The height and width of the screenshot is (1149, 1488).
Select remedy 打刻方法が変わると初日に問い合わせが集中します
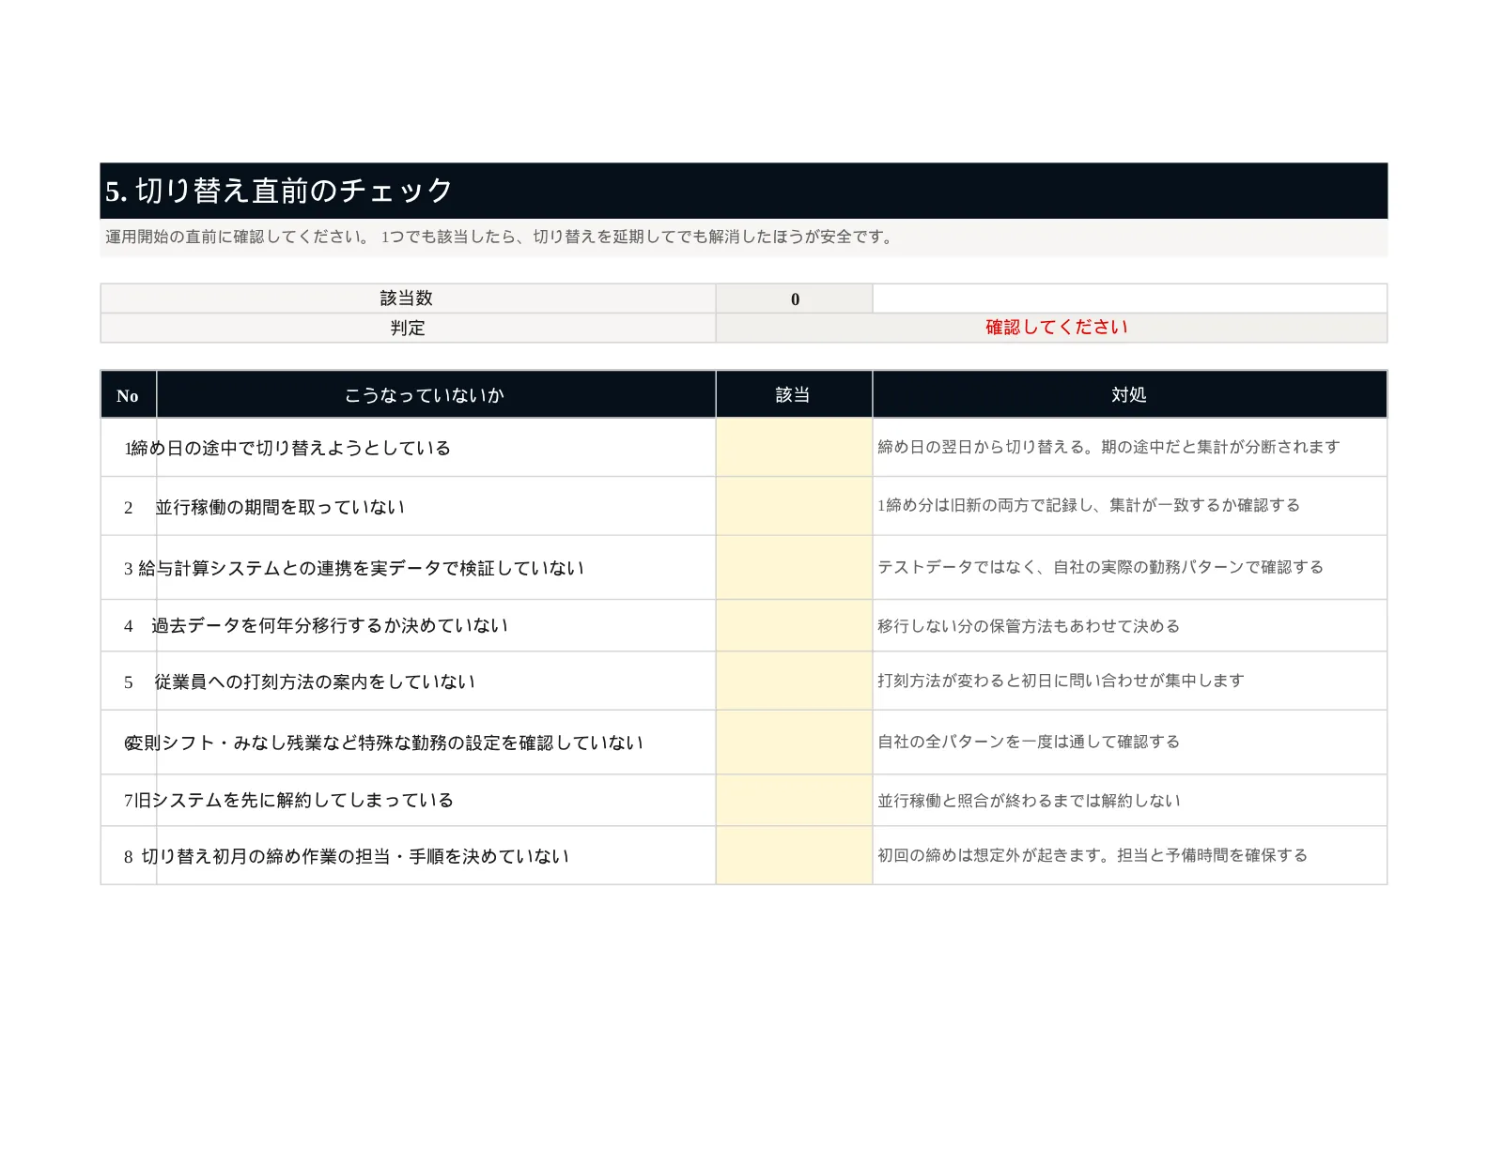1061,681
